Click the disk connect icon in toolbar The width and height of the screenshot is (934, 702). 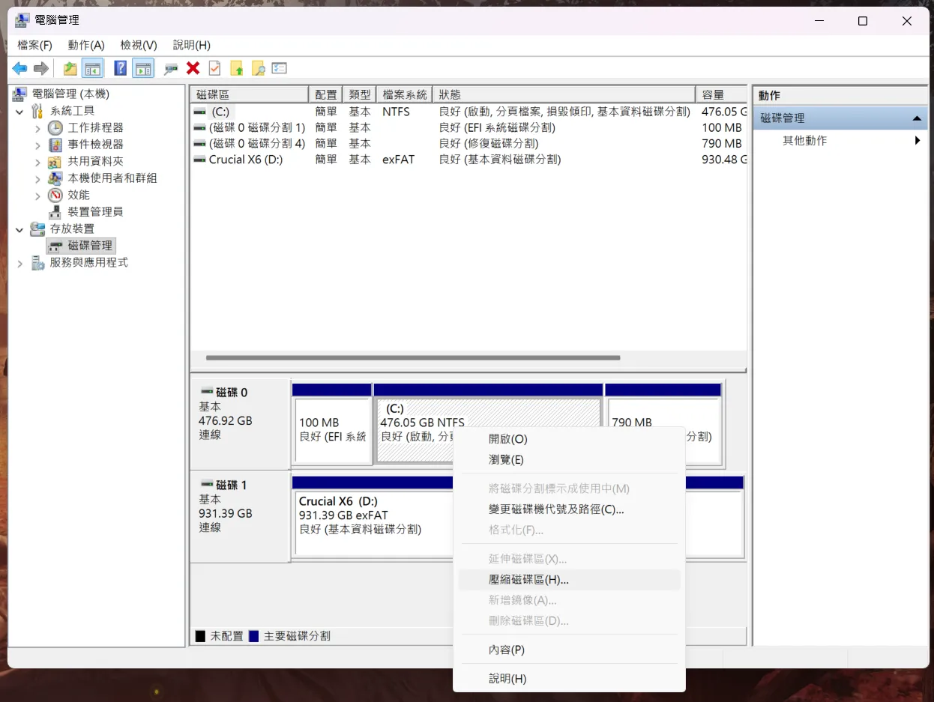(x=171, y=69)
